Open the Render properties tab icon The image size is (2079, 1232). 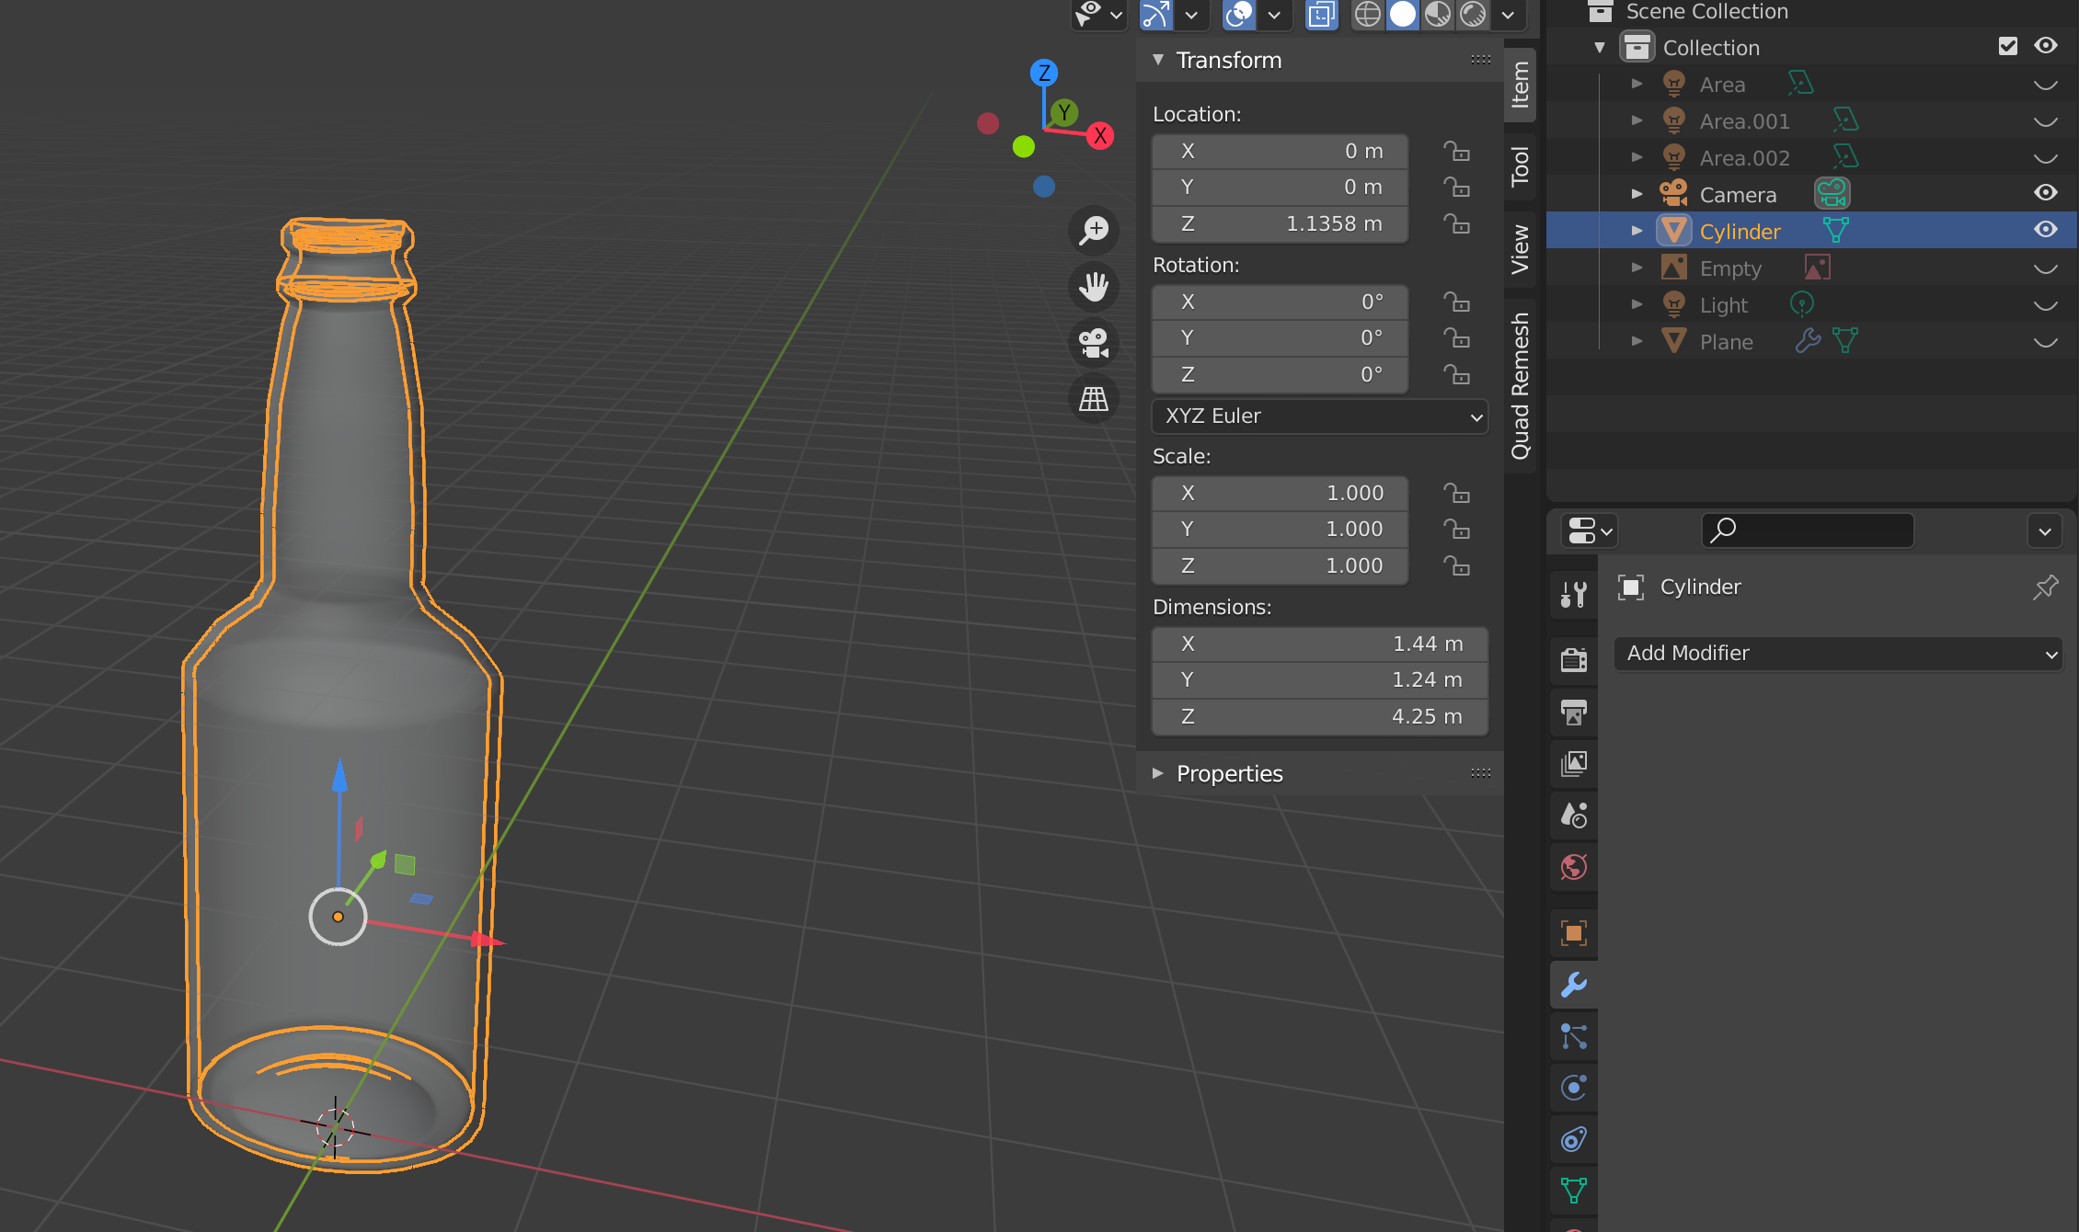click(1574, 659)
